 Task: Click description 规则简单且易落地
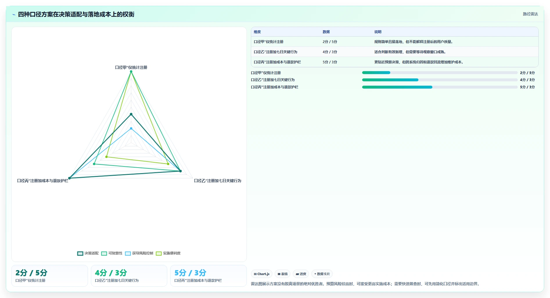click(414, 42)
